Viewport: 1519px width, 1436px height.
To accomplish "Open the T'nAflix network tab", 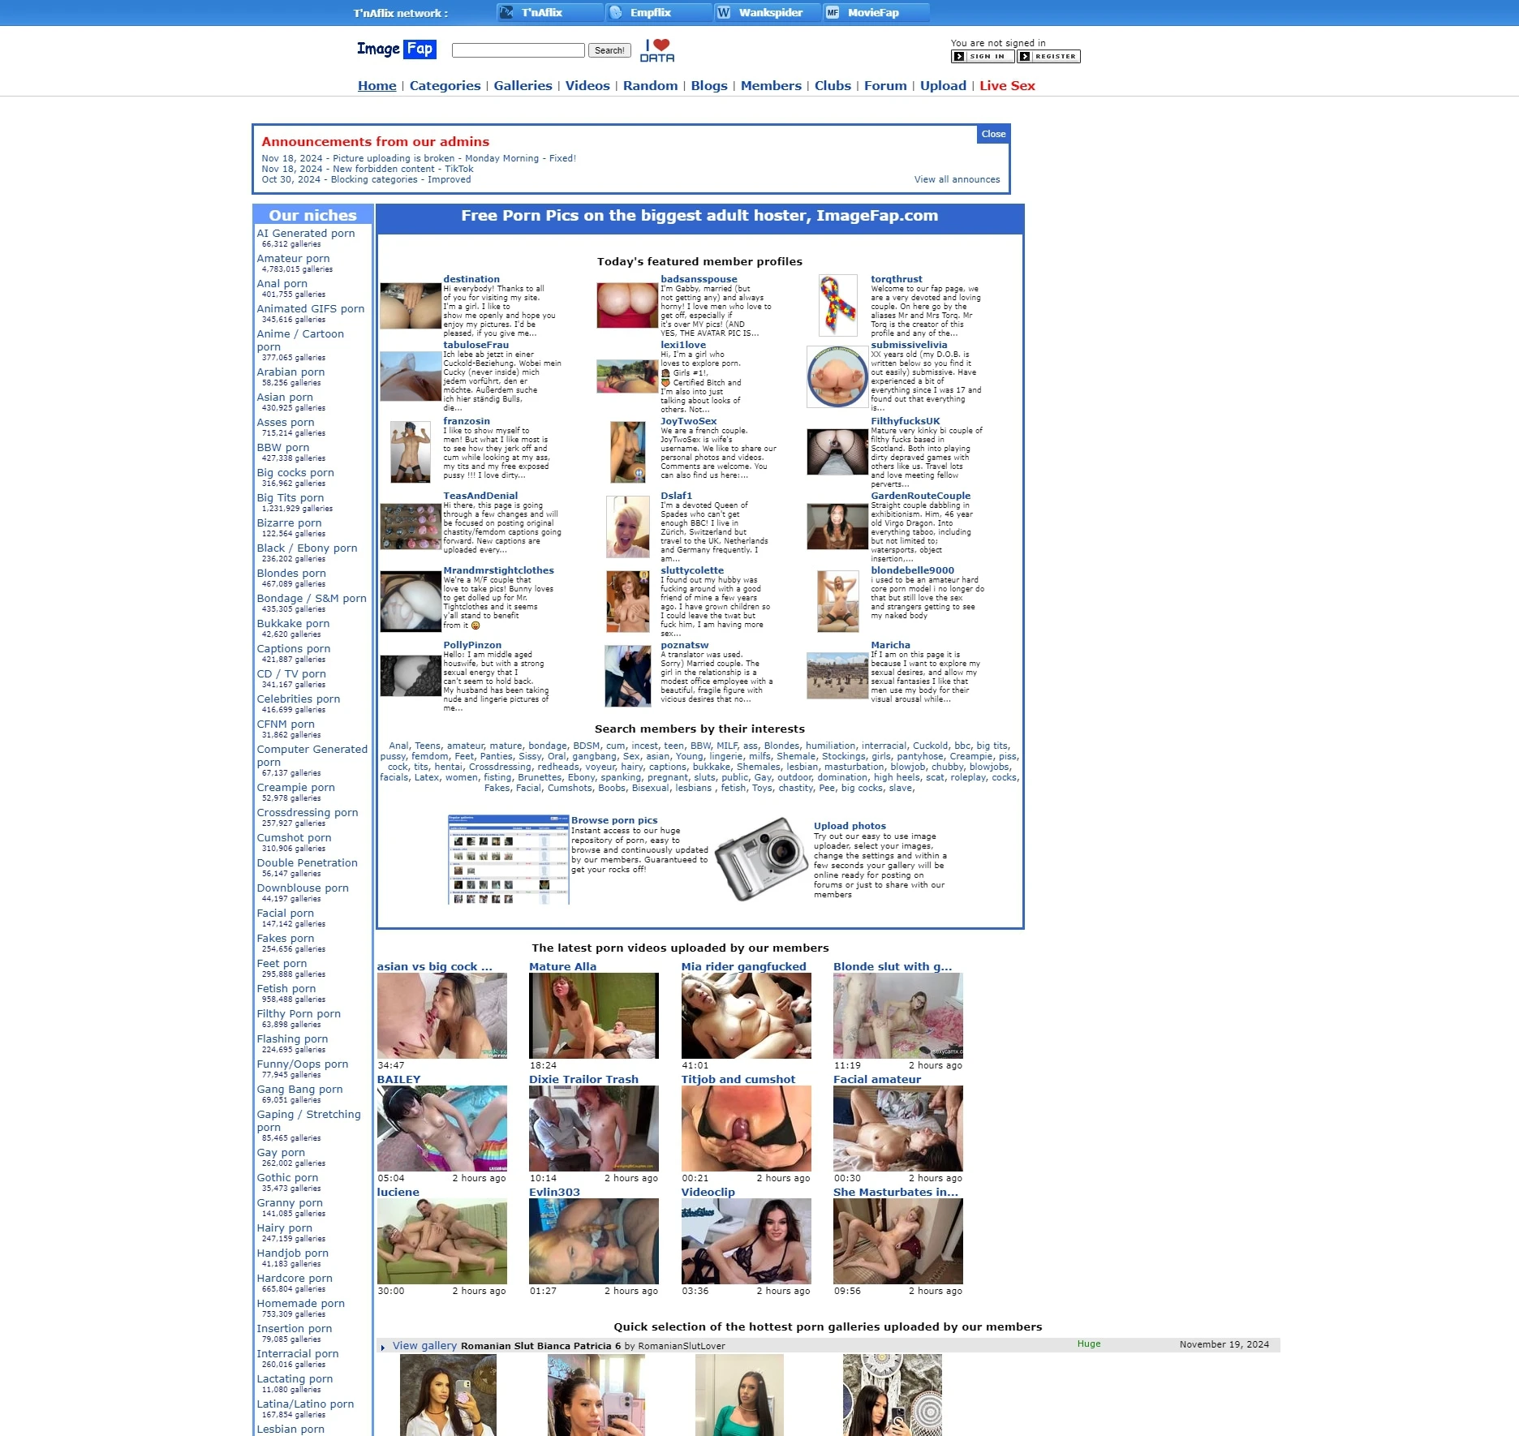I will click(542, 12).
